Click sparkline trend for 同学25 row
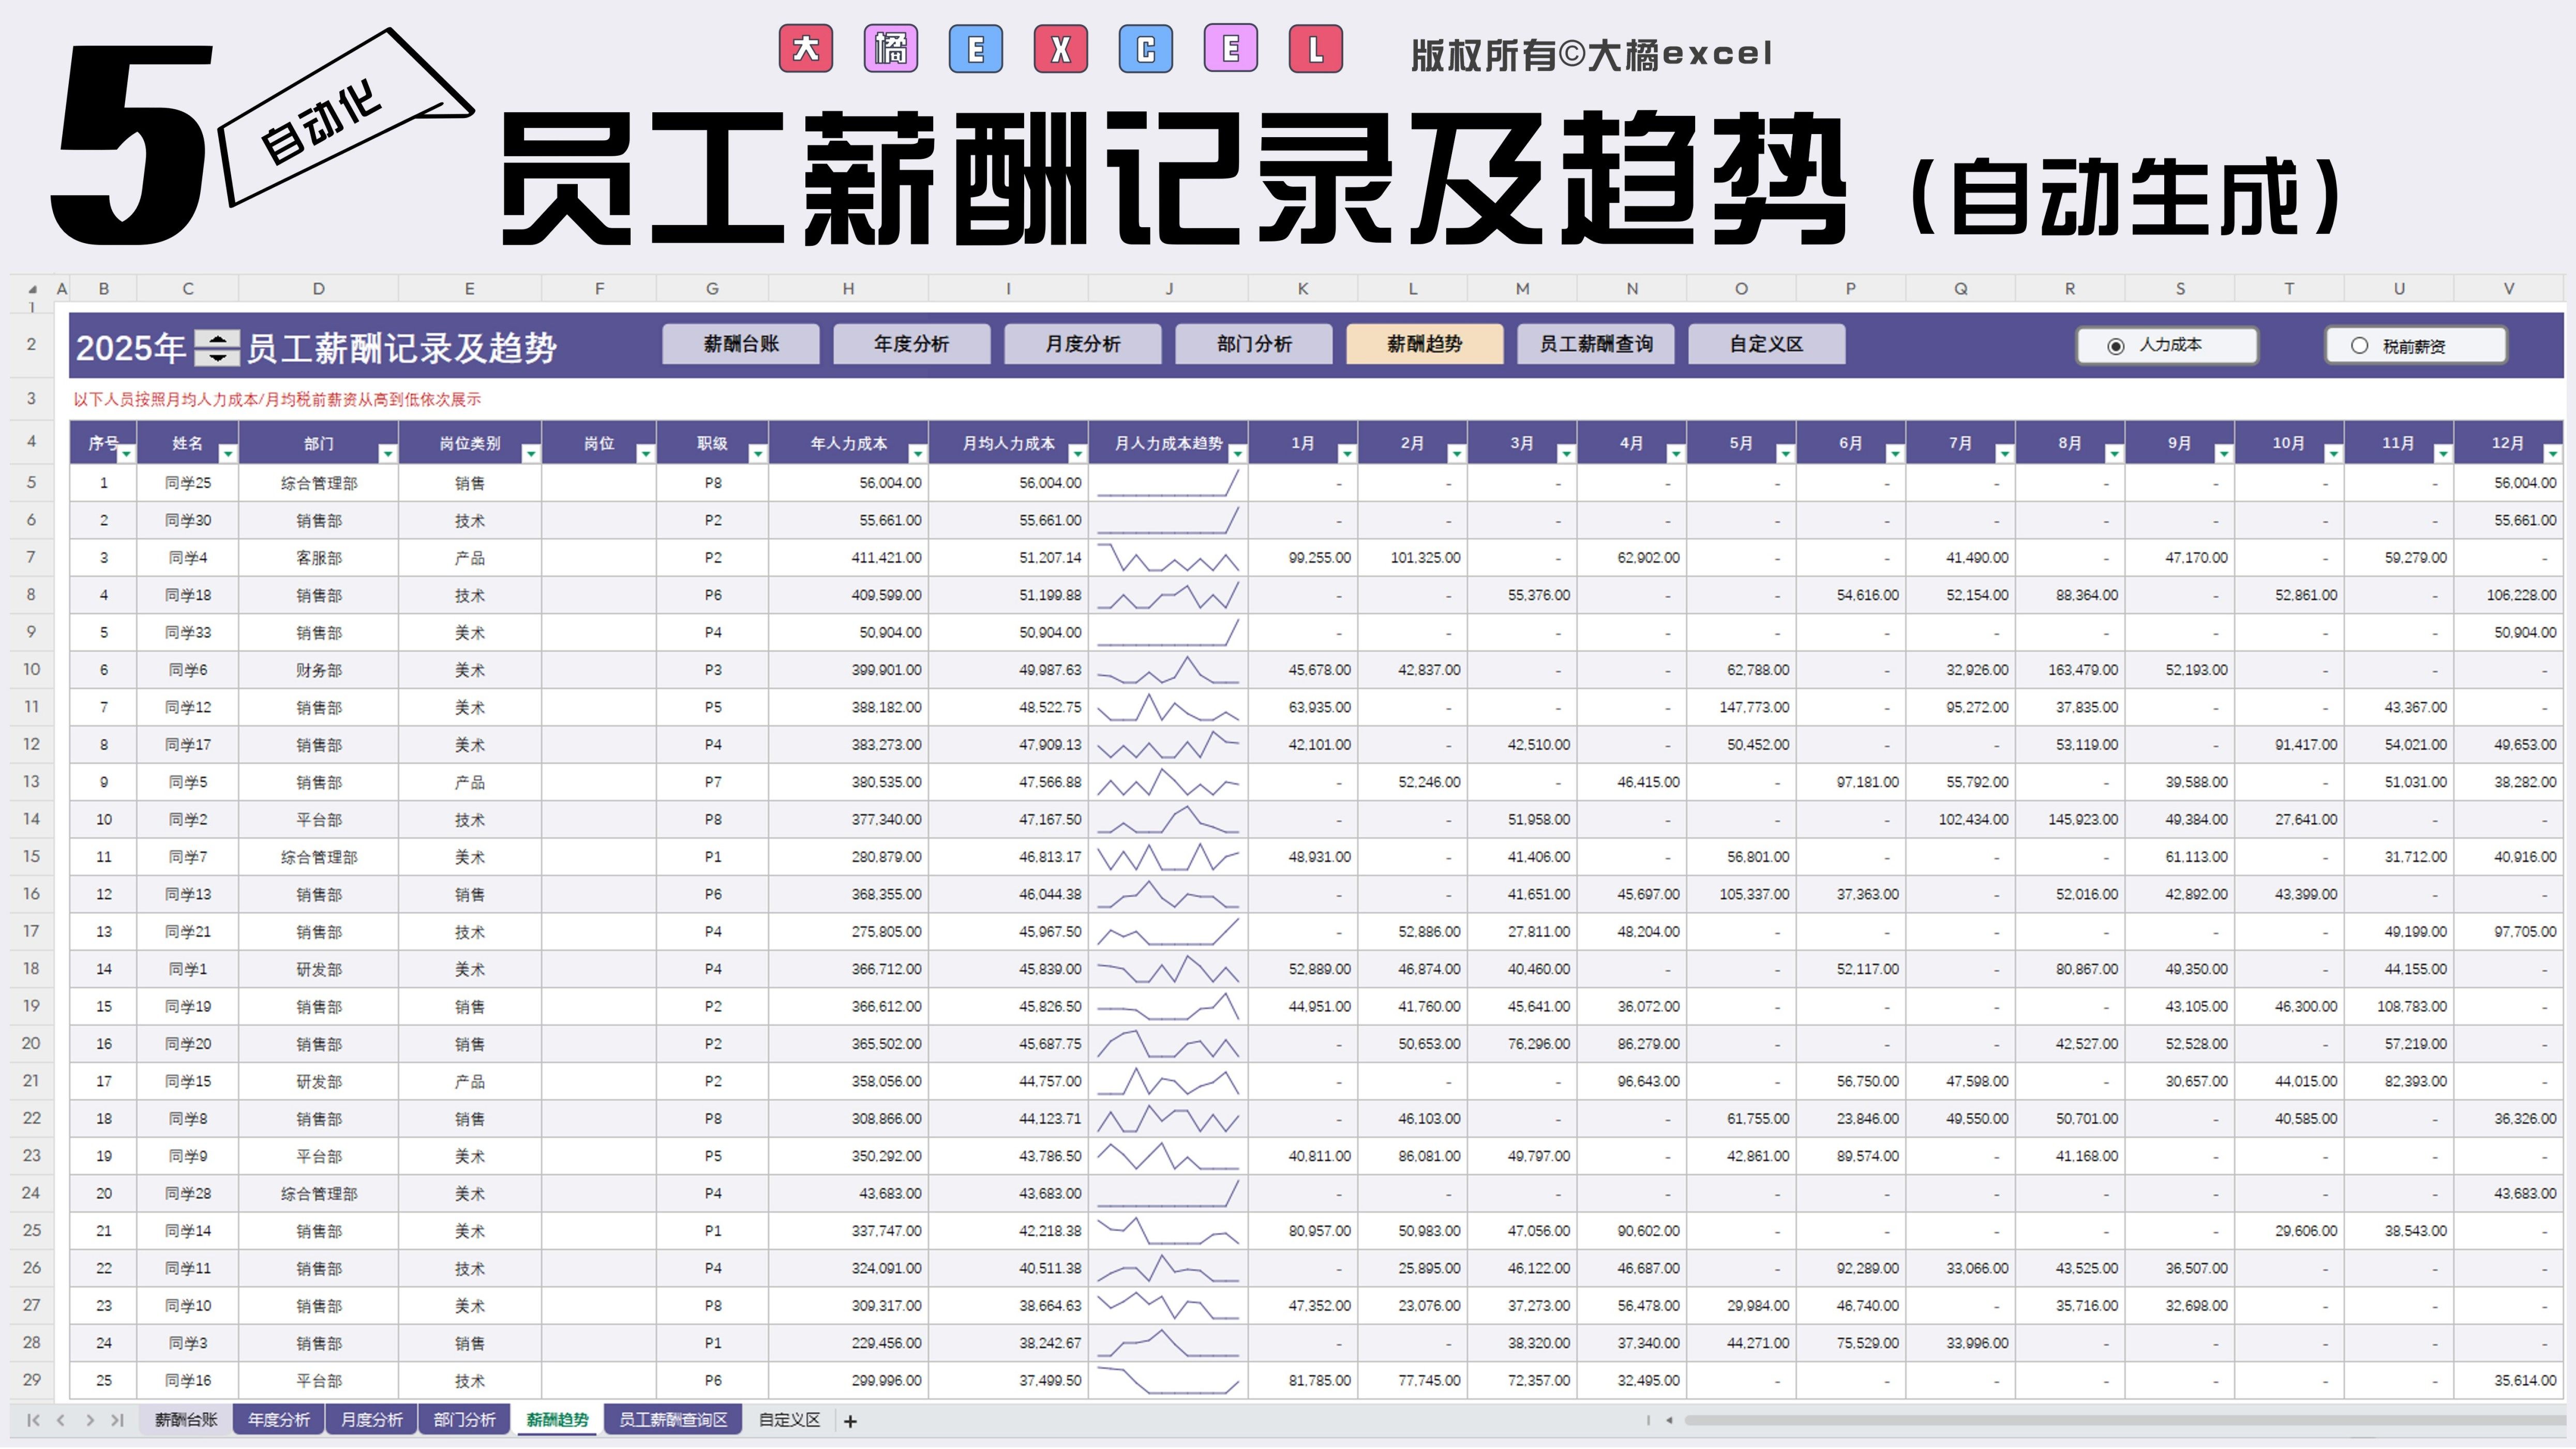Image resolution: width=2576 pixels, height=1449 pixels. (x=1167, y=483)
